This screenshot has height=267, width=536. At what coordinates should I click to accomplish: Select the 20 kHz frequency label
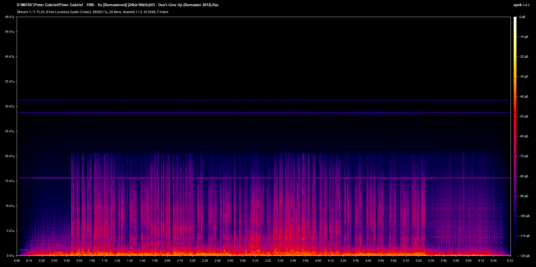[x=9, y=156]
